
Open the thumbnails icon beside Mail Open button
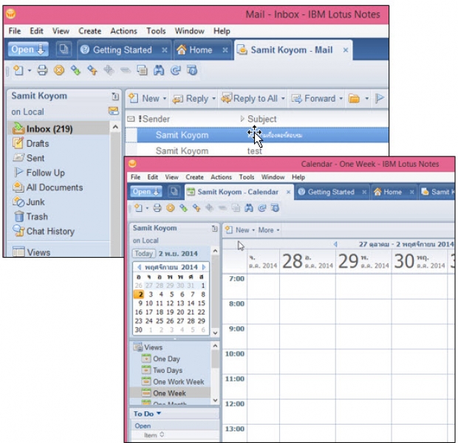tap(64, 49)
